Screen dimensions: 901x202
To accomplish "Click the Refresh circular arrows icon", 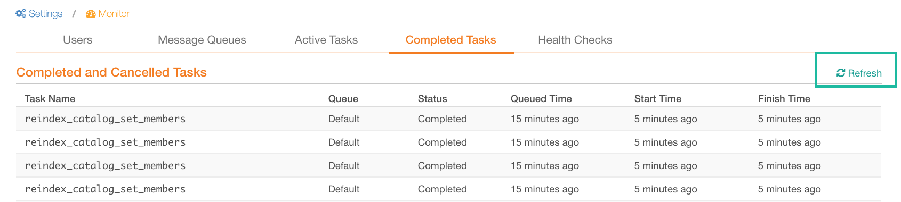I will coord(841,73).
